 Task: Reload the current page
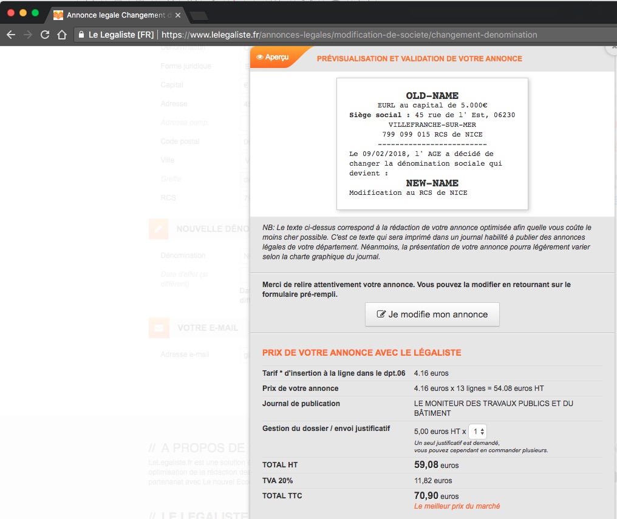pos(45,35)
